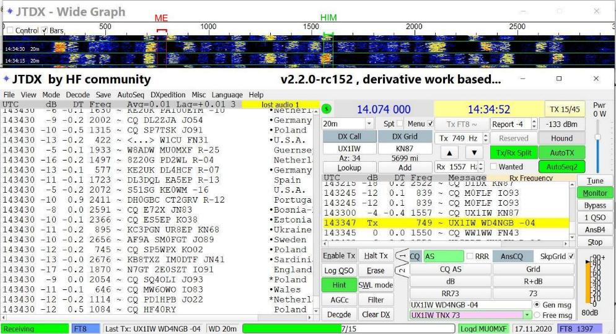Toggle the green Monitor button
This screenshot has height=334, width=616.
click(595, 193)
